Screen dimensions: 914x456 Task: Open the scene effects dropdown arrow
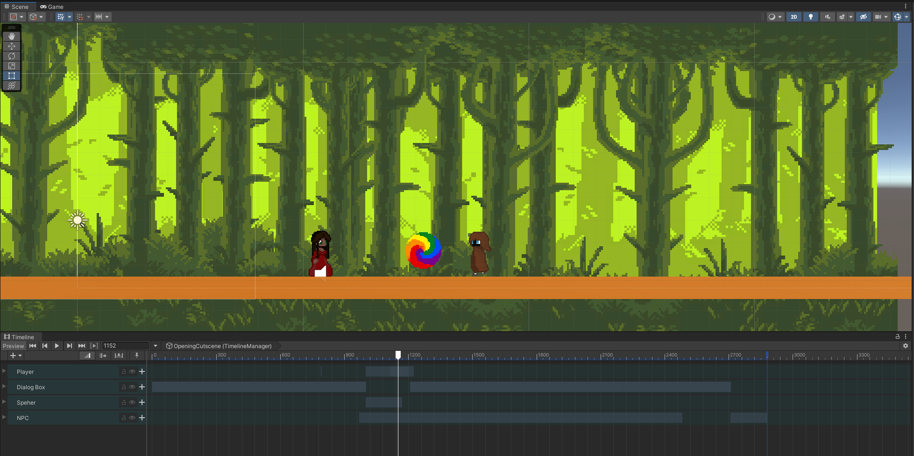851,17
